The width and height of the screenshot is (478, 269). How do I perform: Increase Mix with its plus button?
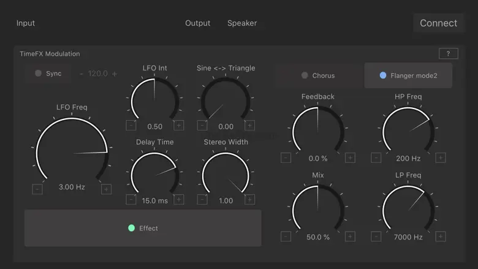350,236
